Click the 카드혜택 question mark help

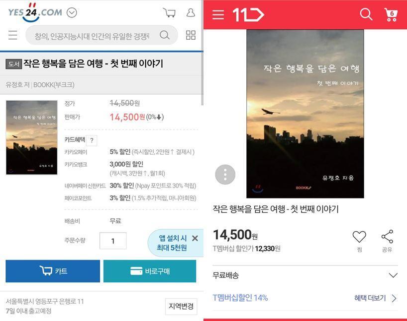(92, 140)
